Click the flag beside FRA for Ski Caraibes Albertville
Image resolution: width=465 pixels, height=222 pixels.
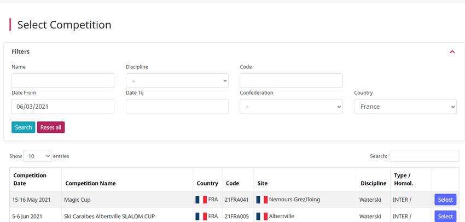pos(201,217)
